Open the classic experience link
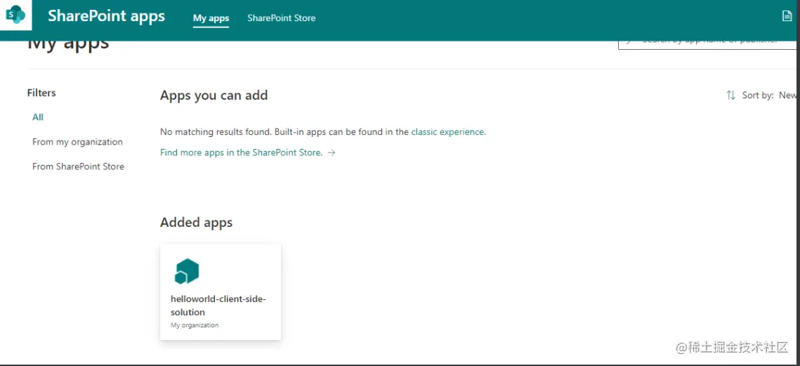Image resolution: width=800 pixels, height=366 pixels. tap(449, 131)
